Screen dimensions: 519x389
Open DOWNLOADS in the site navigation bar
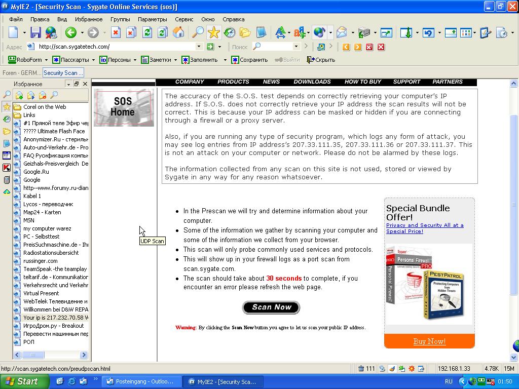(x=312, y=82)
